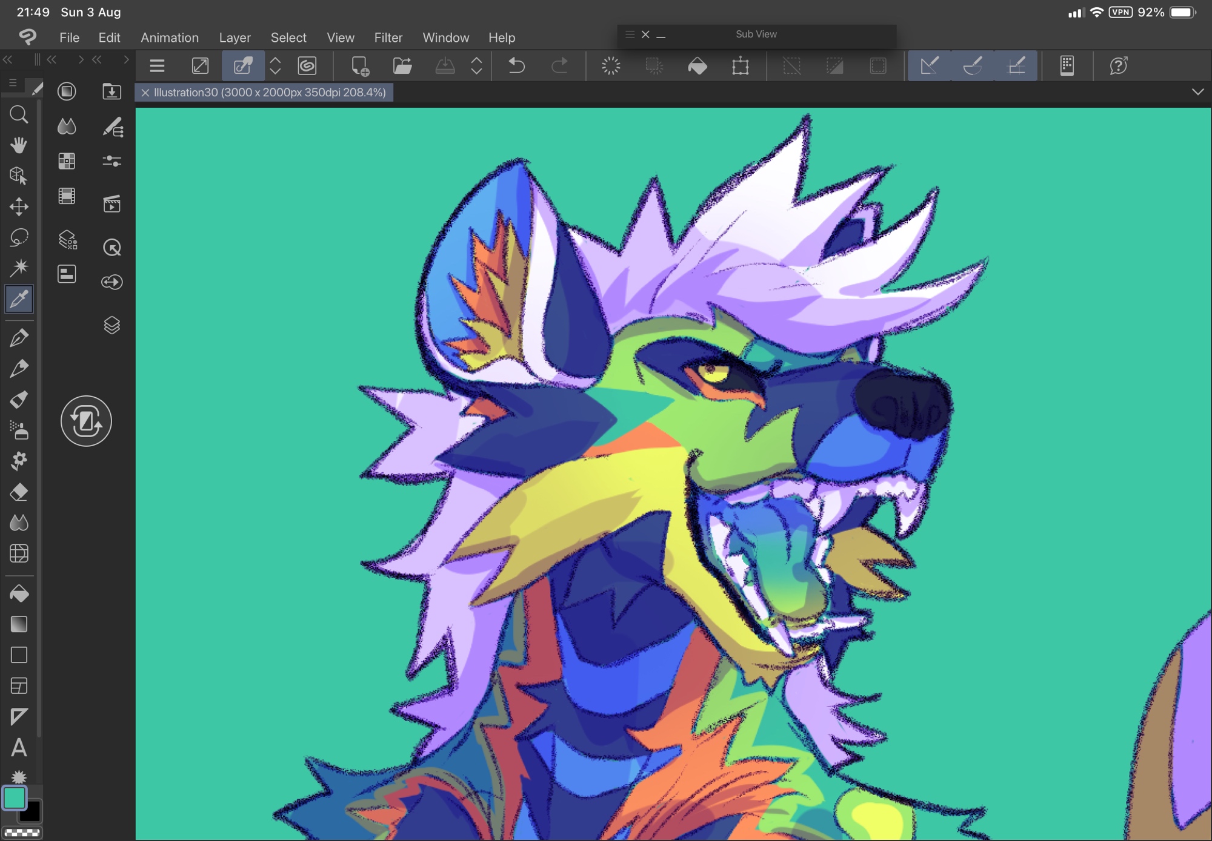This screenshot has width=1212, height=841.
Task: Tap the round canvas rotate reset button
Action: [86, 421]
